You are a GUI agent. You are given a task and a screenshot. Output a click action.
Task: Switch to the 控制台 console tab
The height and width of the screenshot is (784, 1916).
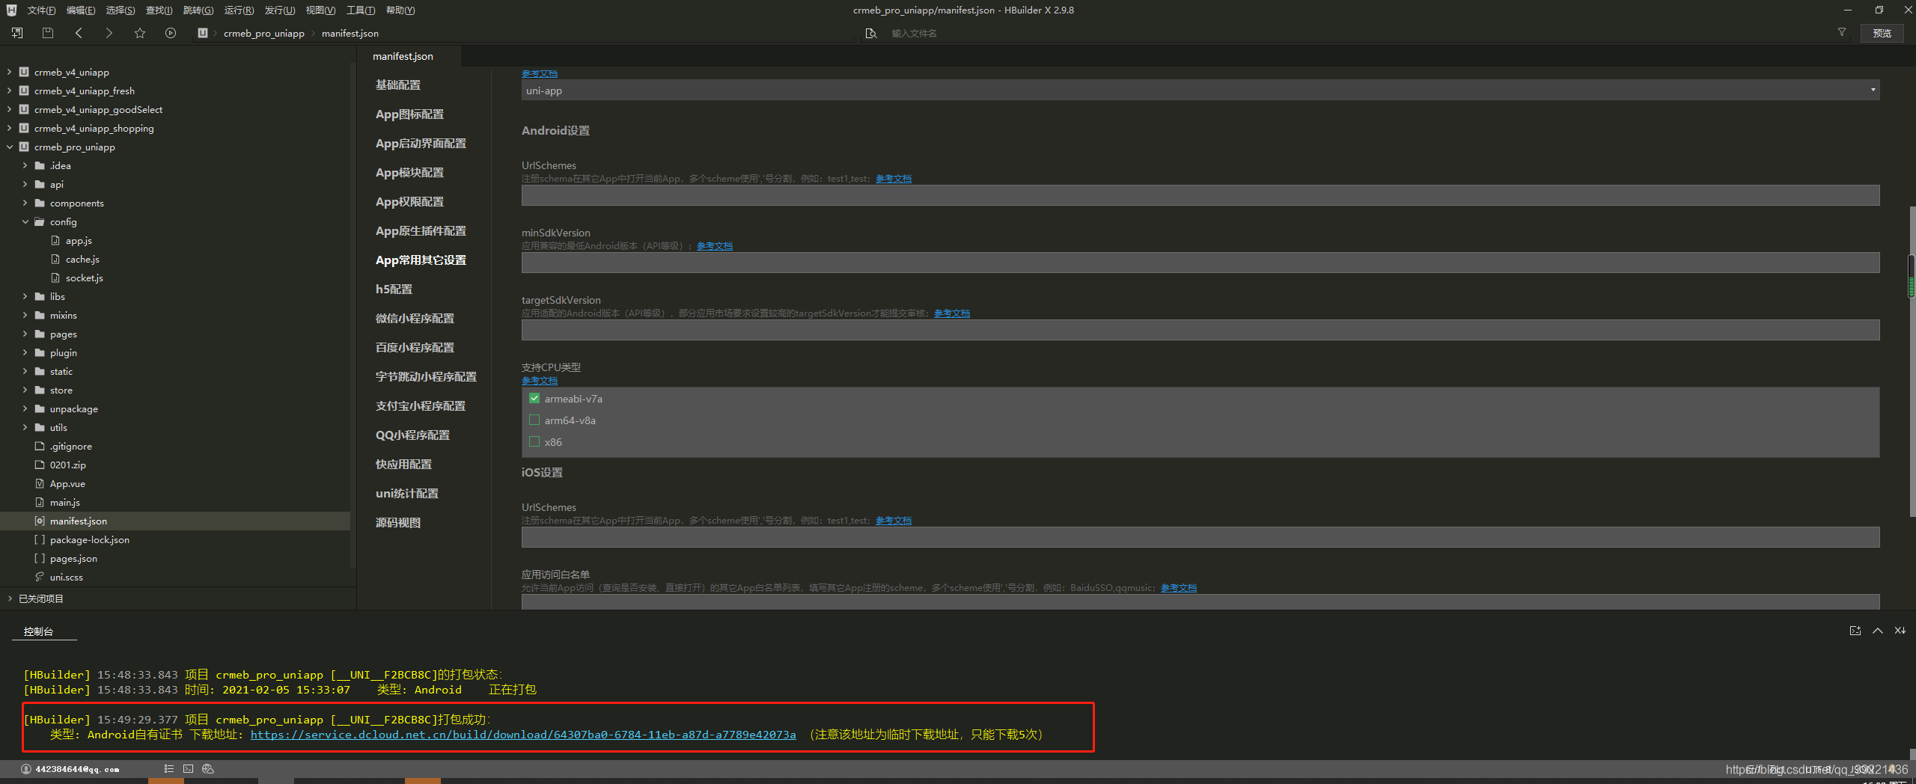point(38,631)
